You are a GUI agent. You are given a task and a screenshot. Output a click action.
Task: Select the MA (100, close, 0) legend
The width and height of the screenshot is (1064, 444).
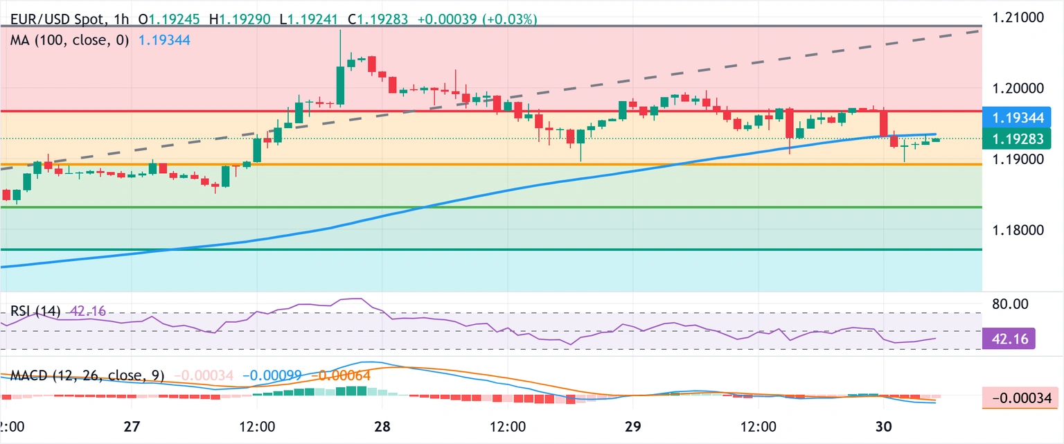tap(70, 41)
